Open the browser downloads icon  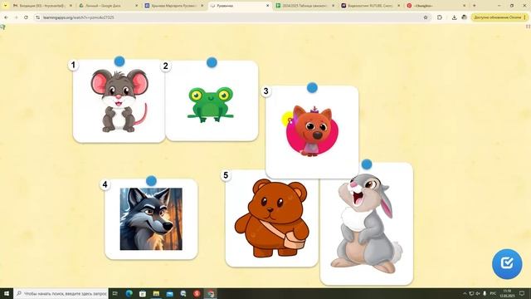coord(454,17)
